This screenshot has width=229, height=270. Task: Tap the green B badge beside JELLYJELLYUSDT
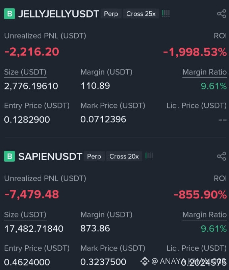9,14
